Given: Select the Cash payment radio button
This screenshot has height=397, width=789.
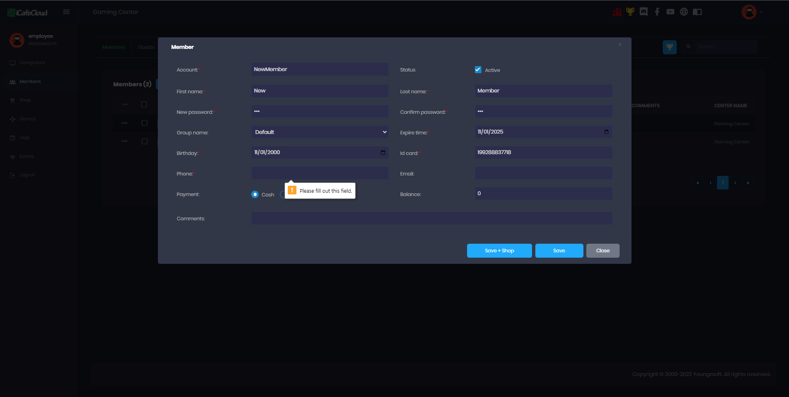Looking at the screenshot, I should pos(255,194).
